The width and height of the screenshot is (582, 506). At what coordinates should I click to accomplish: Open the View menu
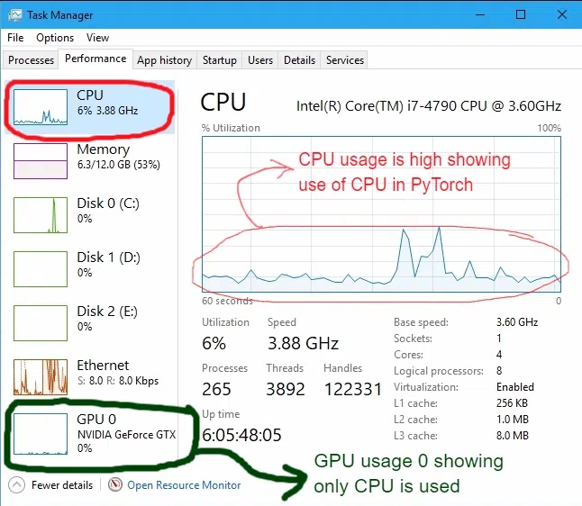pos(97,38)
